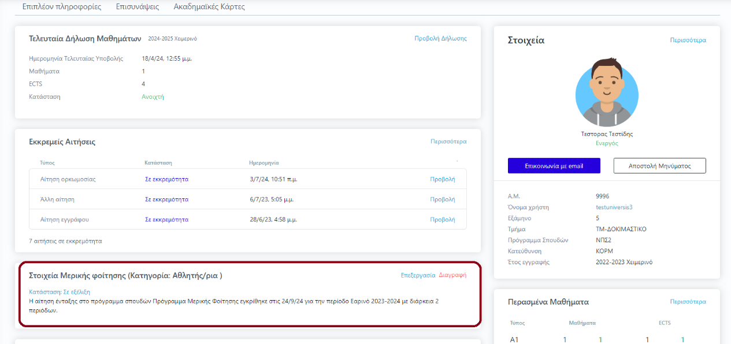Screen dimensions: 731x344
Task: Click the submission date 18/4/24, 12:55 μ.μ.
Action: [x=167, y=58]
